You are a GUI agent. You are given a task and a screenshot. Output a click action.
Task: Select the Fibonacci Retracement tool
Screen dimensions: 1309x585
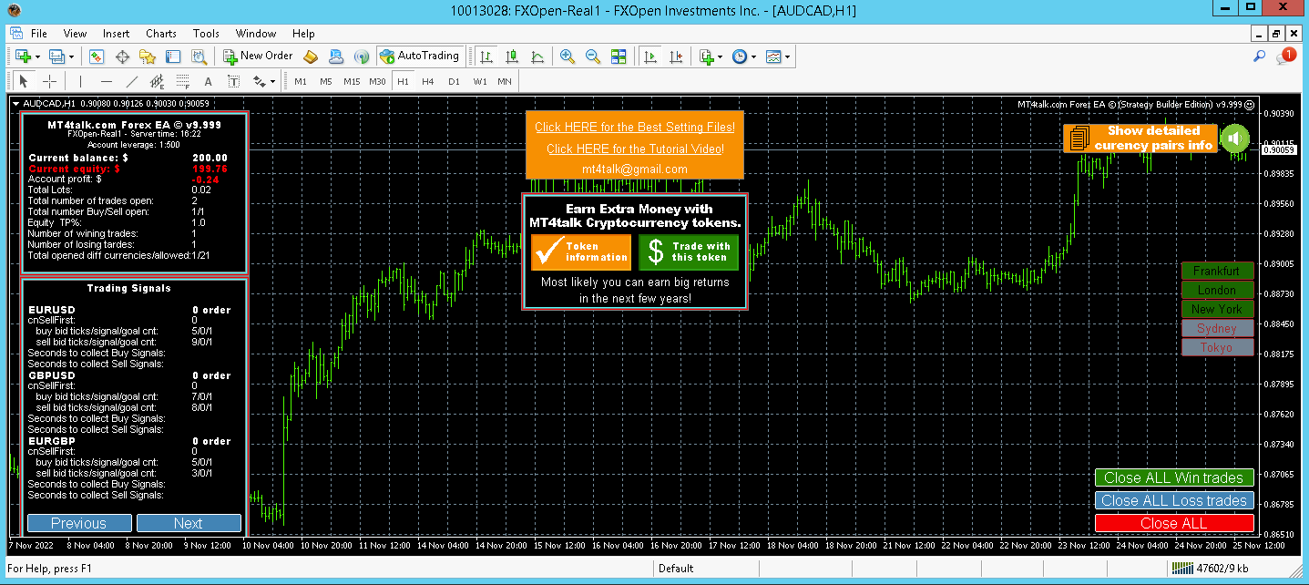coord(182,81)
